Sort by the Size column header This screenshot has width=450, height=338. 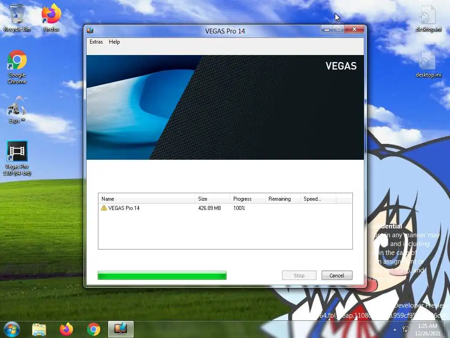(x=213, y=199)
